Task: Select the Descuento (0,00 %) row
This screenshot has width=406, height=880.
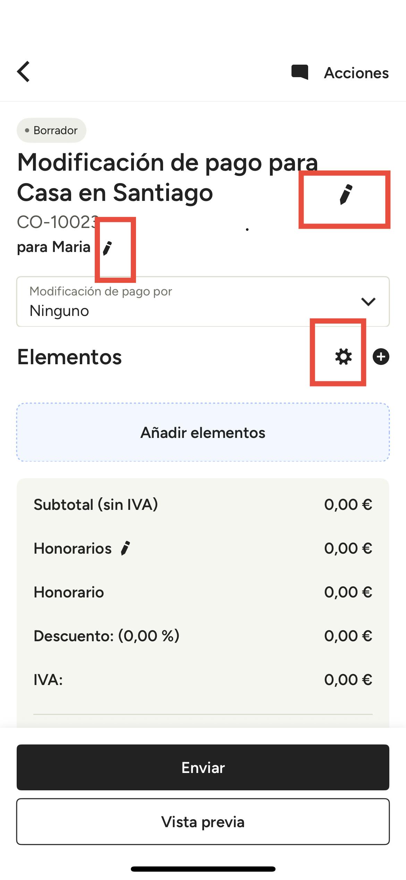Action: [x=203, y=636]
